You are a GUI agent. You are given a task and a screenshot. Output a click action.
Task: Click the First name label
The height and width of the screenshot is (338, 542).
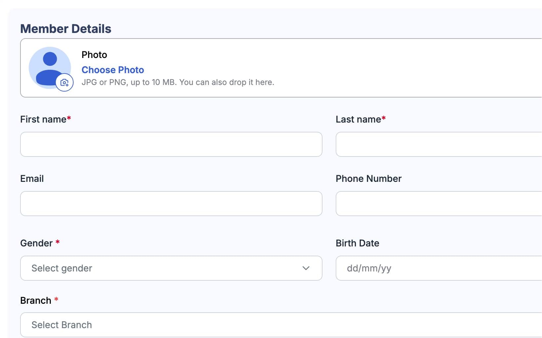(46, 119)
